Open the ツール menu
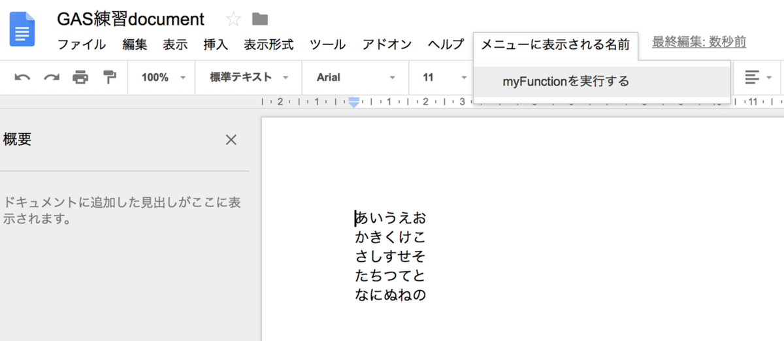 click(x=328, y=44)
